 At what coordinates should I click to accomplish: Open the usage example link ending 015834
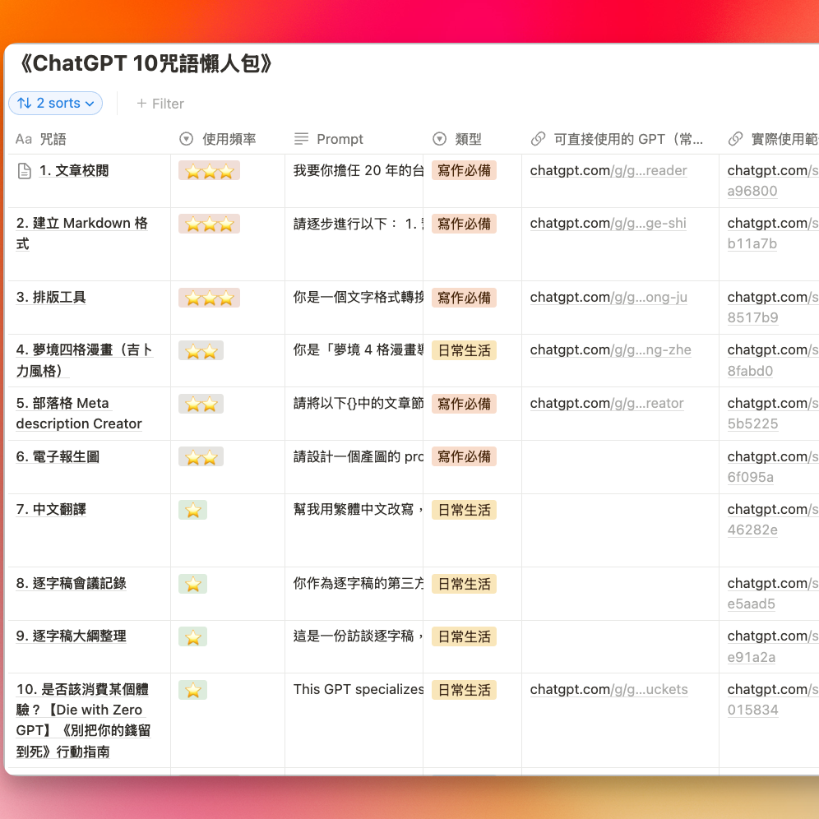(x=773, y=700)
